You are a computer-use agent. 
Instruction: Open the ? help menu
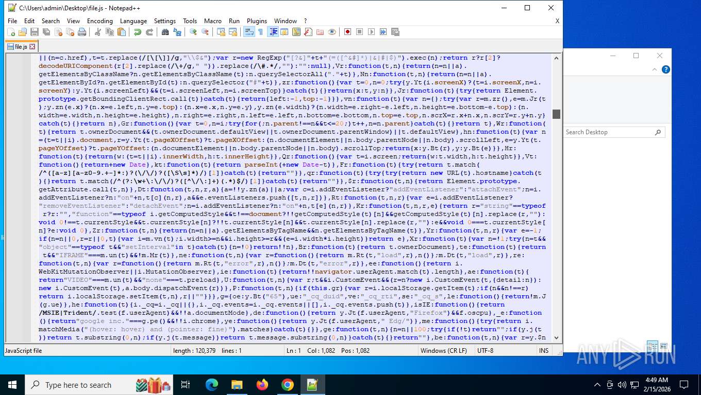pyautogui.click(x=305, y=21)
